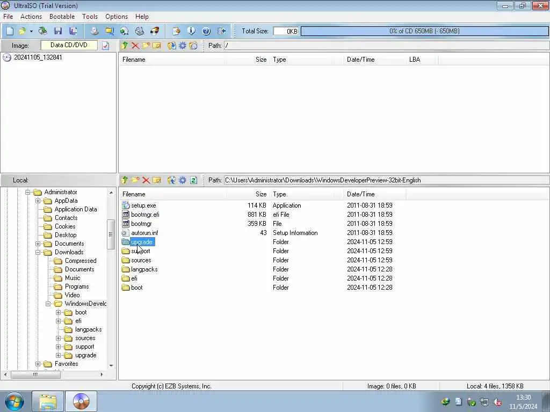Click the Local Path field
The image size is (550, 412).
coord(386,180)
